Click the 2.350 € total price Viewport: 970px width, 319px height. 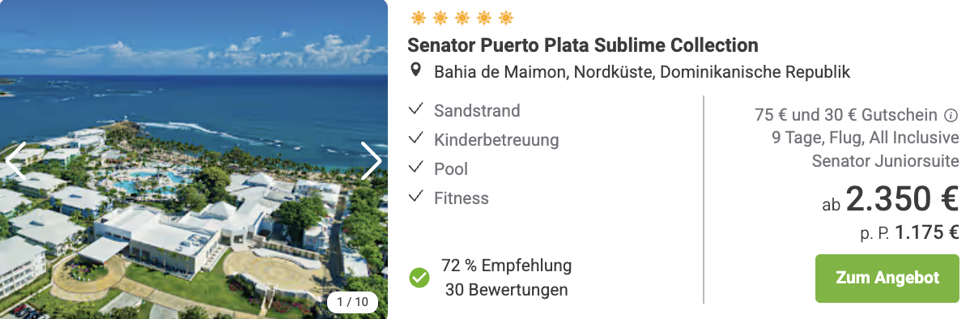tap(903, 198)
